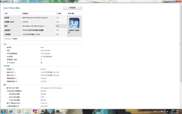Select the display adapter type value in the graphics section

click(51, 88)
